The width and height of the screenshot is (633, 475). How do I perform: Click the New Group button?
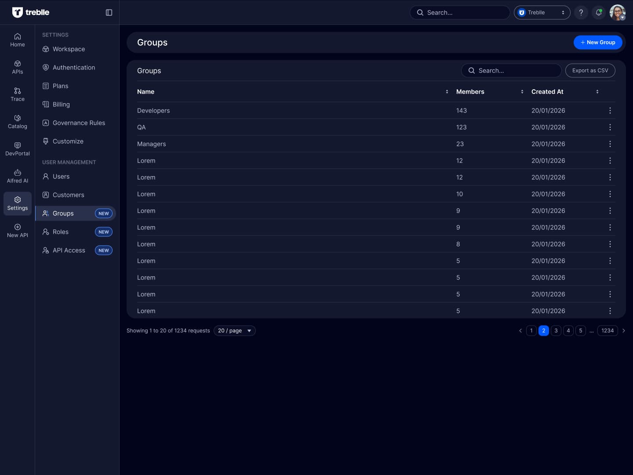(597, 43)
